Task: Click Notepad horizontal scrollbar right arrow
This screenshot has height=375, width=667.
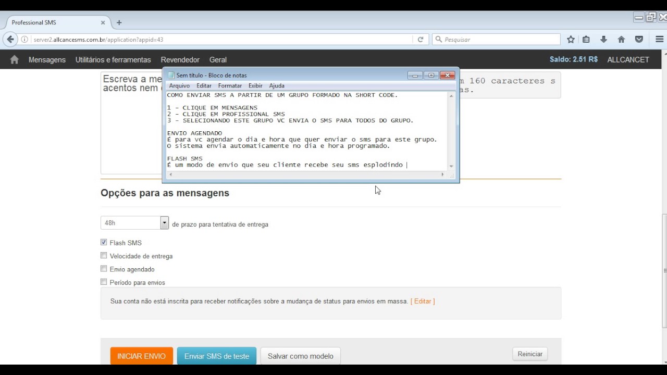Action: (x=443, y=174)
